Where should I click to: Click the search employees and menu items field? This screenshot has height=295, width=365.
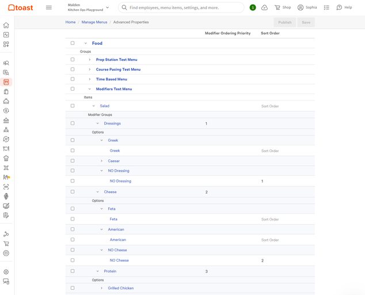182,7
